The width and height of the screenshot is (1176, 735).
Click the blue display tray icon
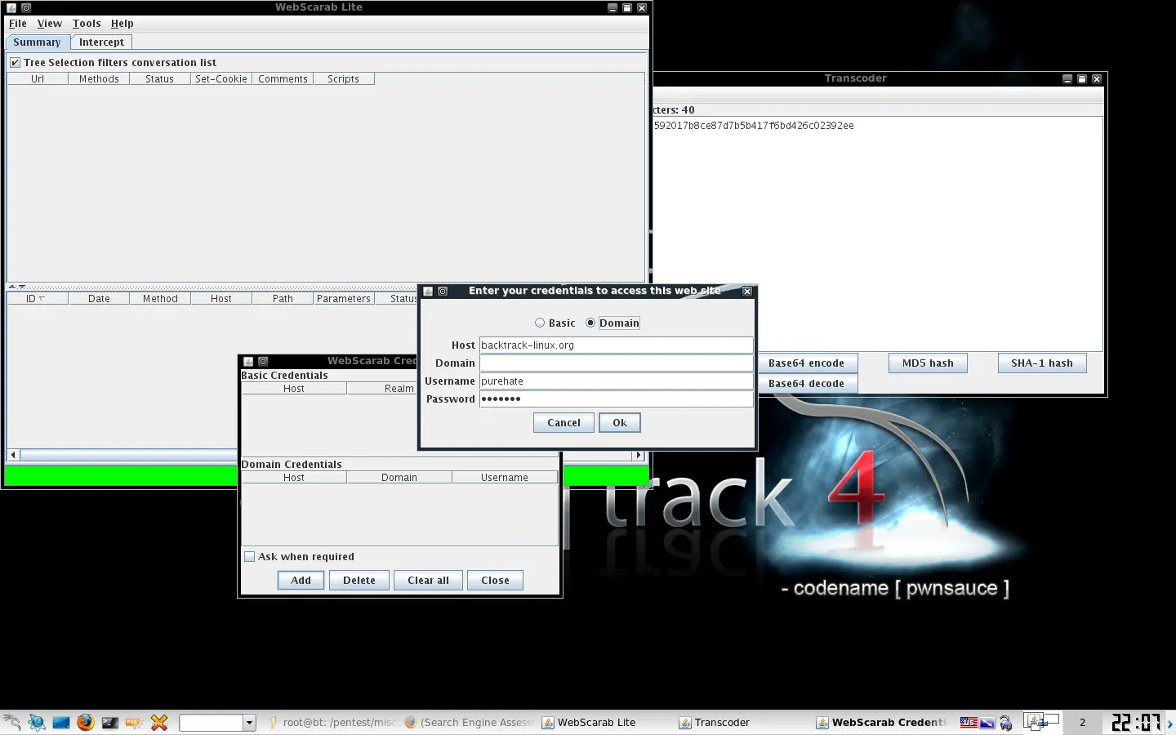coord(987,723)
